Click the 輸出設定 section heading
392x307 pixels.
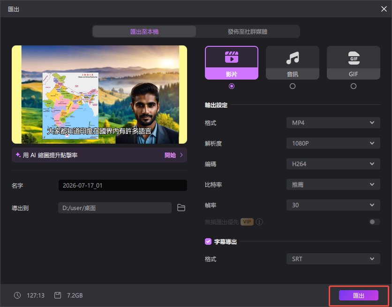[x=216, y=105]
